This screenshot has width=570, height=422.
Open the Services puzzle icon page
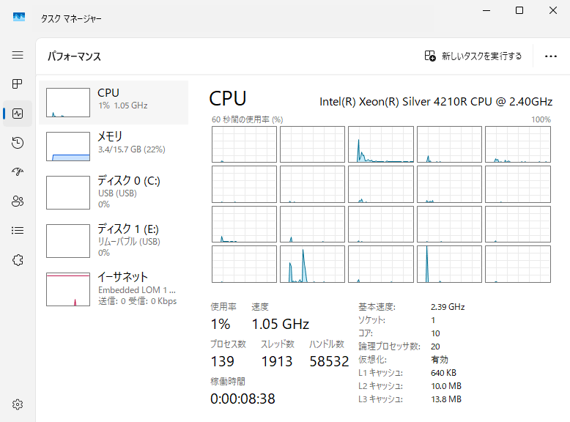[x=18, y=259]
